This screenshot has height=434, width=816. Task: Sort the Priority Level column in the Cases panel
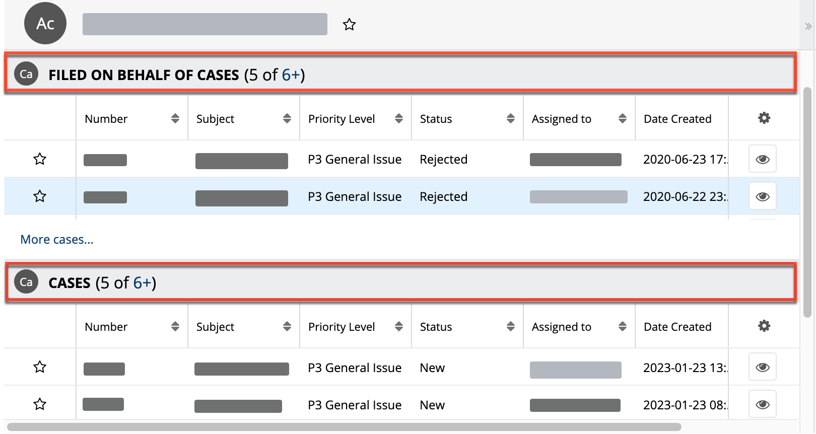pyautogui.click(x=398, y=326)
